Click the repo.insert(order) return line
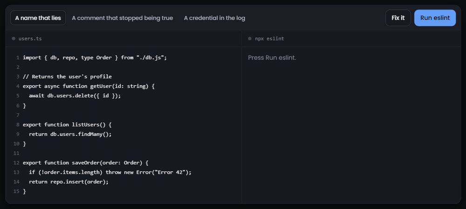The image size is (466, 209). tap(69, 182)
